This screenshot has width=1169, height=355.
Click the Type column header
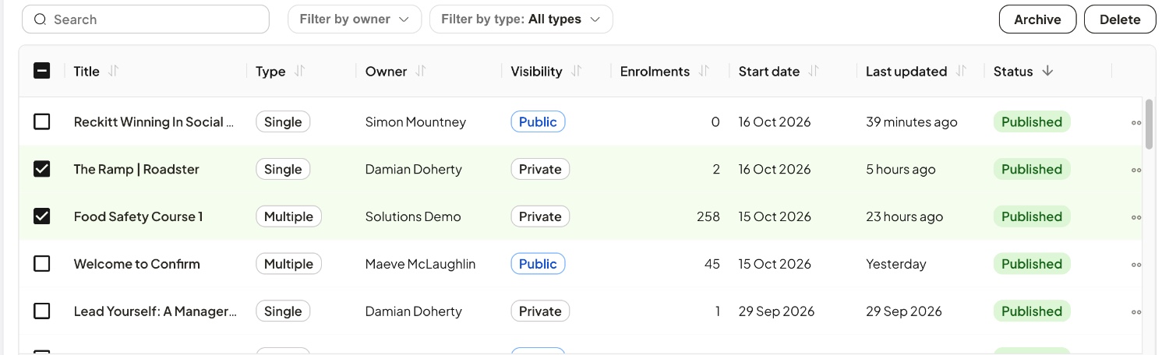click(x=270, y=71)
